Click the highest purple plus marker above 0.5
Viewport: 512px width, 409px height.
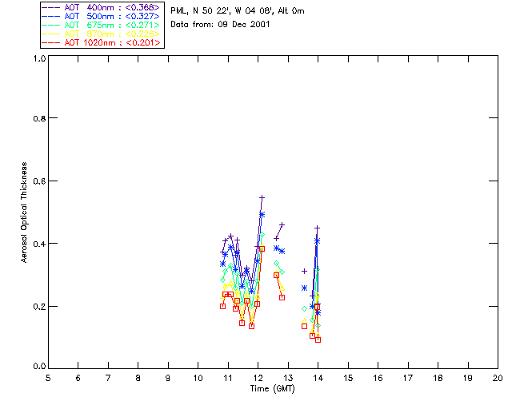[x=262, y=197]
